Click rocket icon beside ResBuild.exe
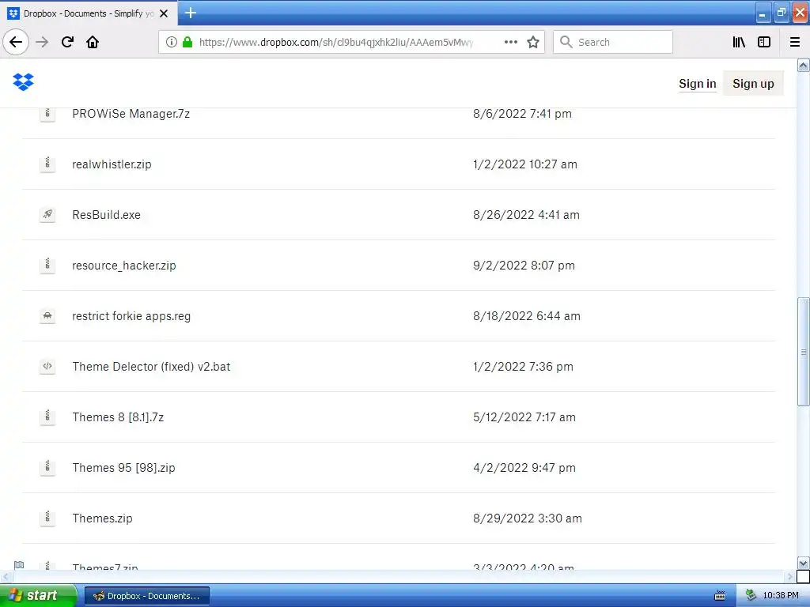This screenshot has width=810, height=607. 47,214
